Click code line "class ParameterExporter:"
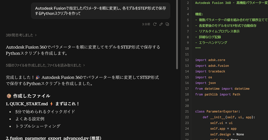The width and height of the screenshot is (268, 140). pyautogui.click(x=218, y=112)
